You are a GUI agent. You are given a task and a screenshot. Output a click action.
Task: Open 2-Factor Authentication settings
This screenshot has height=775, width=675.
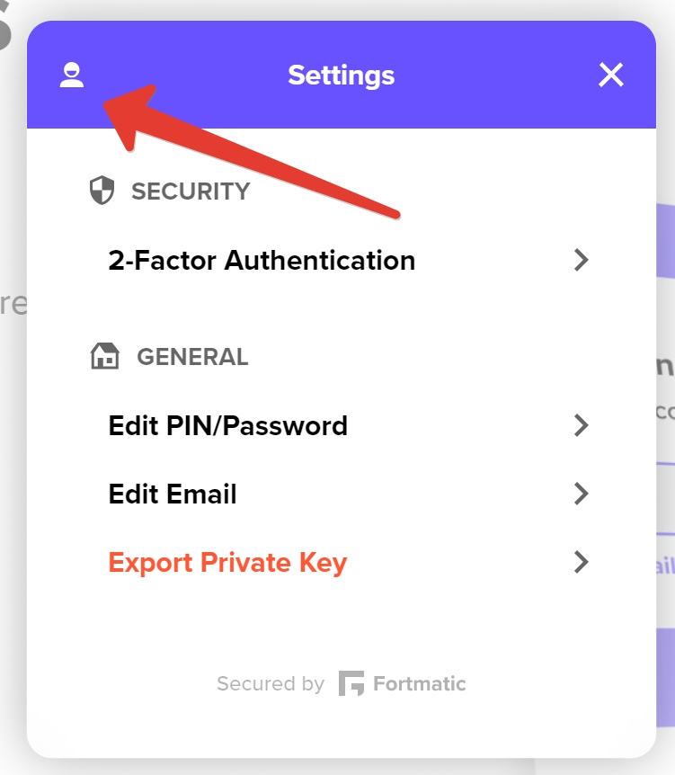[x=262, y=261]
